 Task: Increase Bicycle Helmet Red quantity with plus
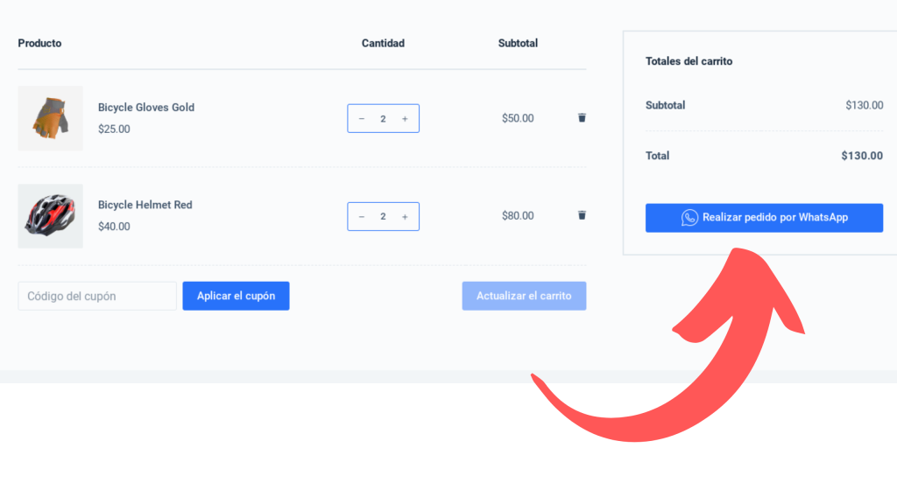click(405, 217)
